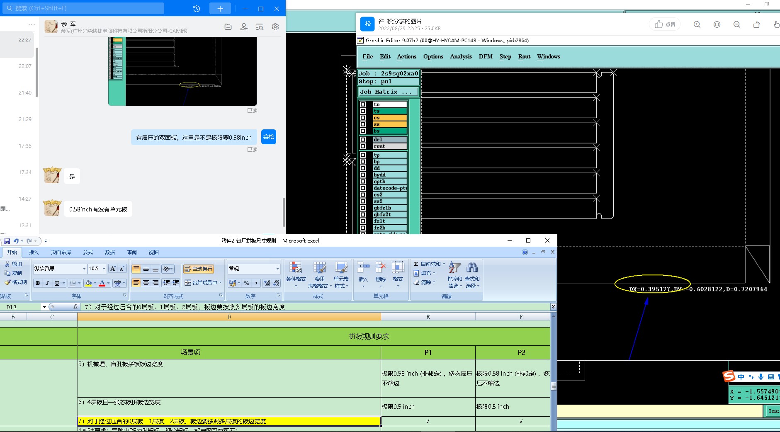
Task: Click column D header in Excel
Action: click(229, 317)
